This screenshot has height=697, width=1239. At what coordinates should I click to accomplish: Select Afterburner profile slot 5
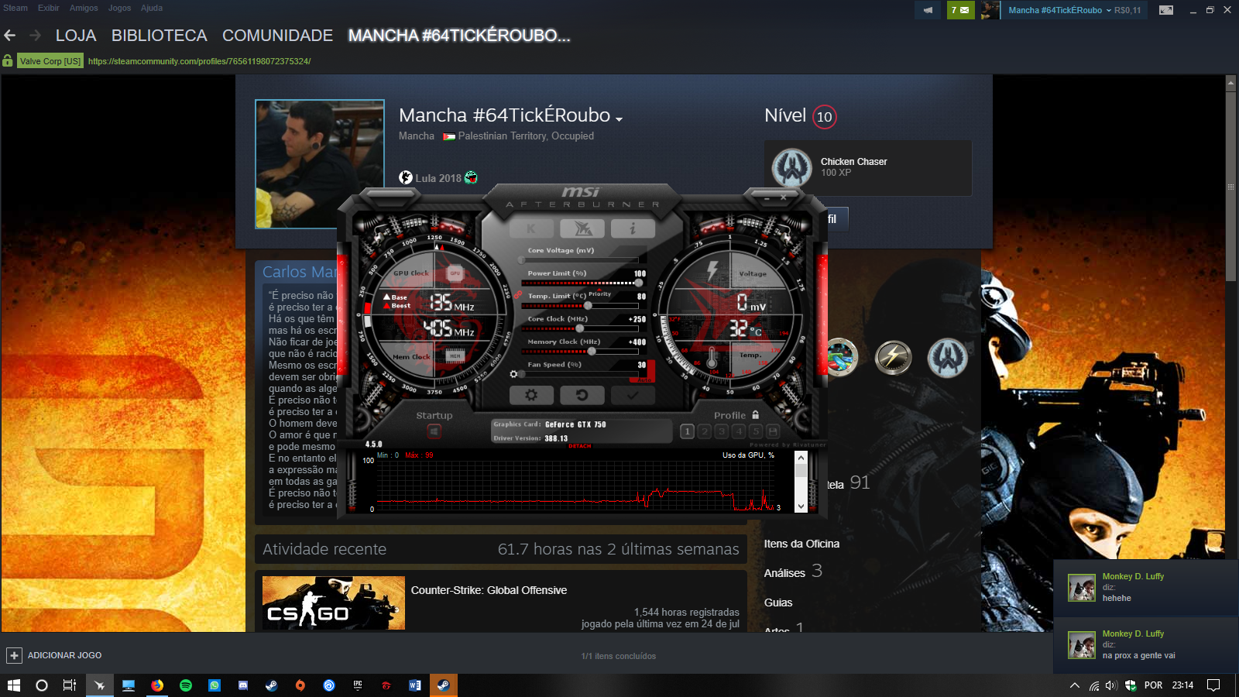pyautogui.click(x=755, y=431)
